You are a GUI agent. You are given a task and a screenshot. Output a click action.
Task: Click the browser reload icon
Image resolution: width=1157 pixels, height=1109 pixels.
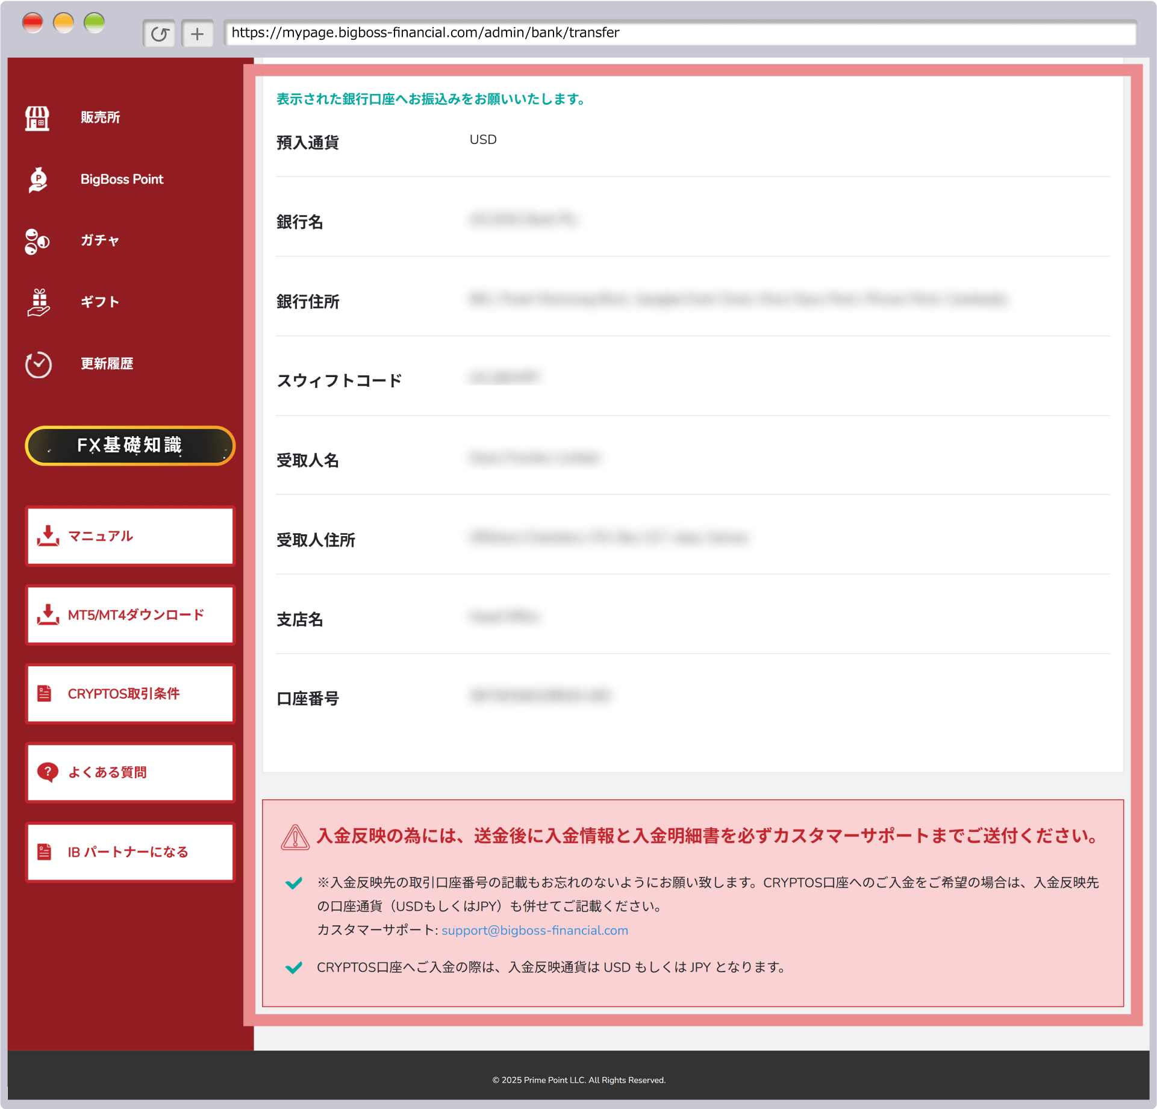159,34
